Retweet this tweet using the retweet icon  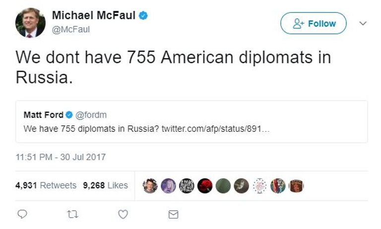[x=72, y=214]
